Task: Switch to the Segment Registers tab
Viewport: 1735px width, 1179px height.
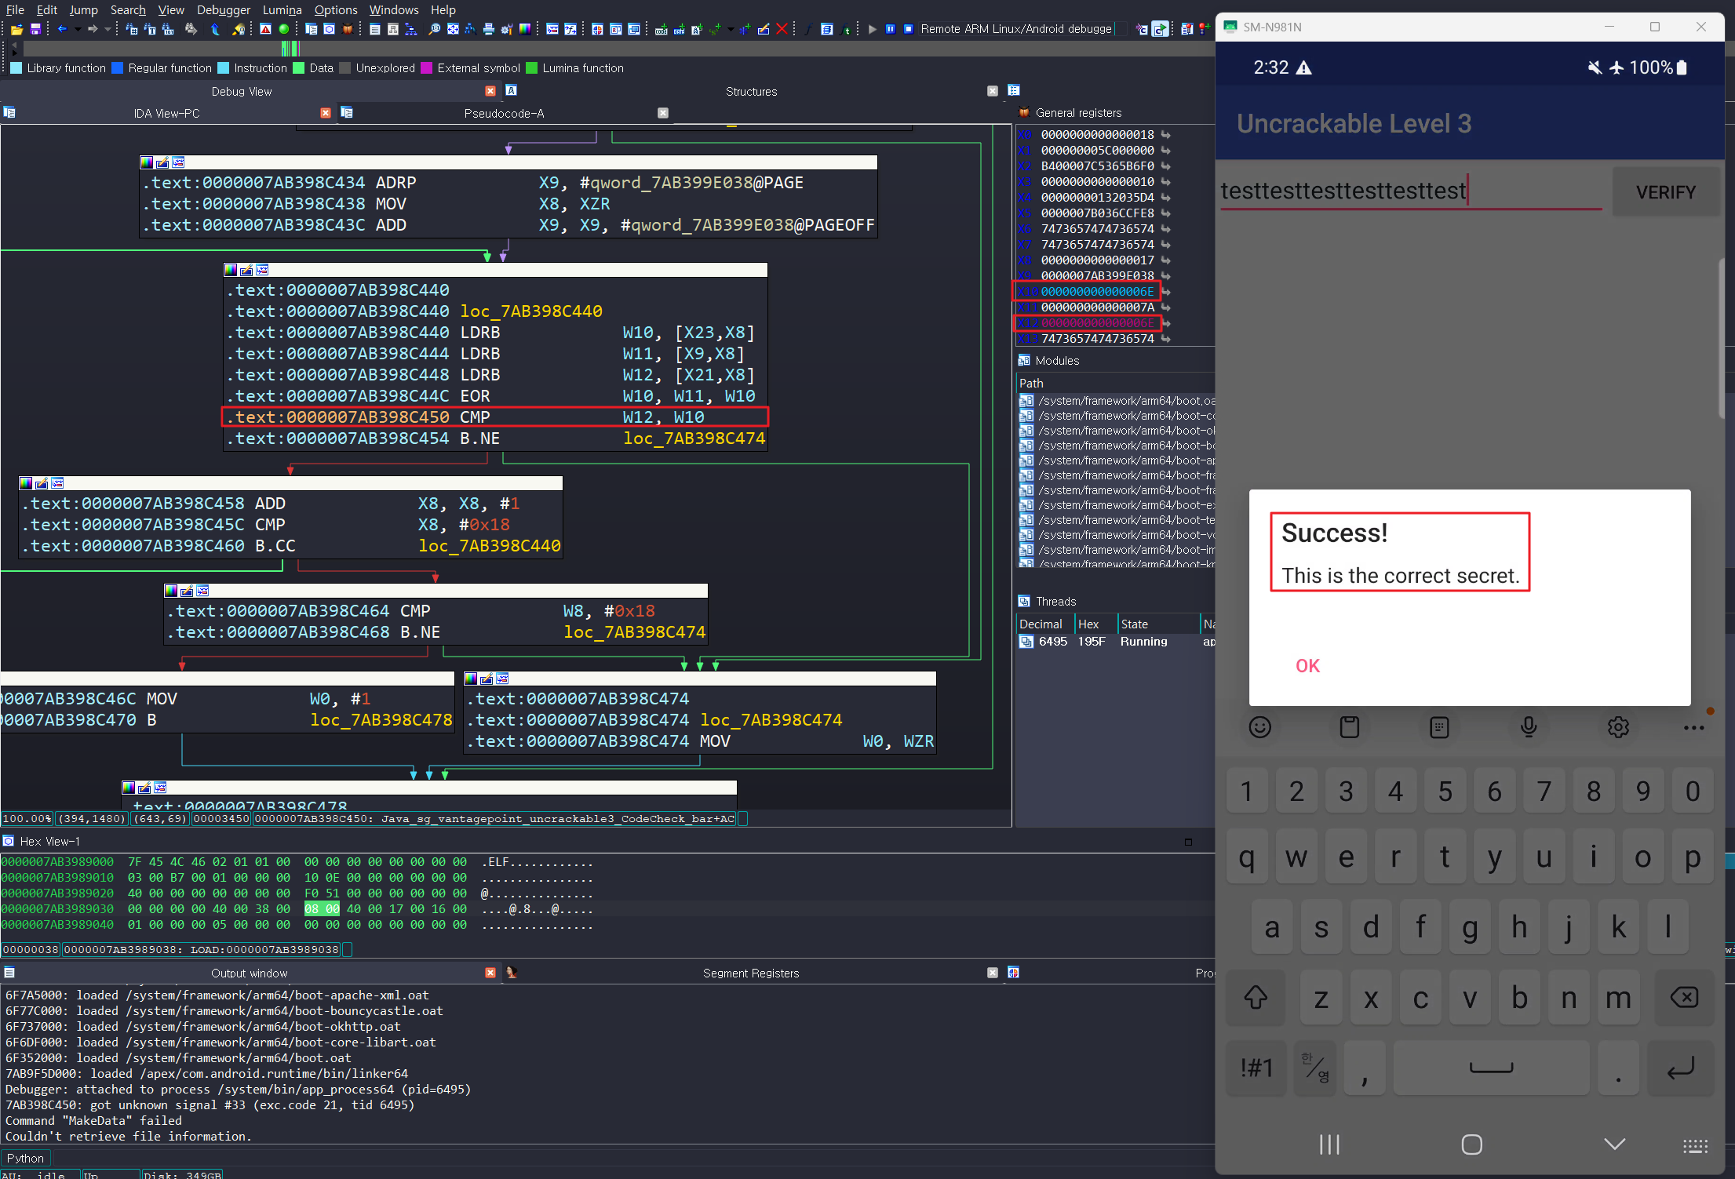Action: click(751, 973)
